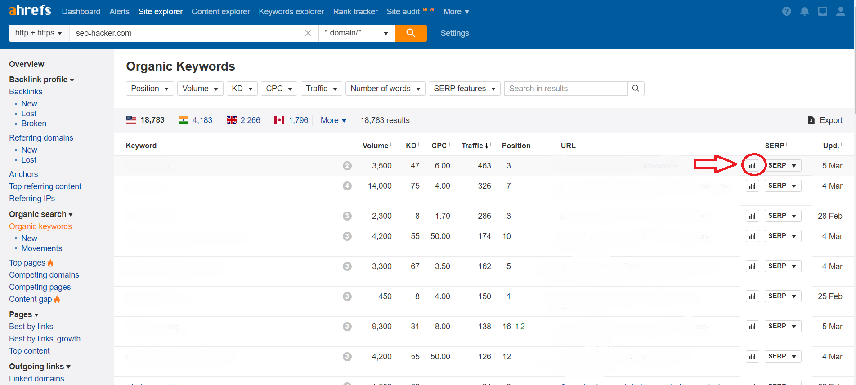Expand the SERP features filter dropdown
This screenshot has height=385, width=856.
click(x=464, y=89)
